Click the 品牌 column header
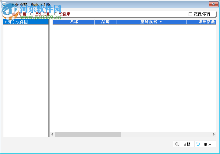The image size is (220, 154). [x=105, y=22]
